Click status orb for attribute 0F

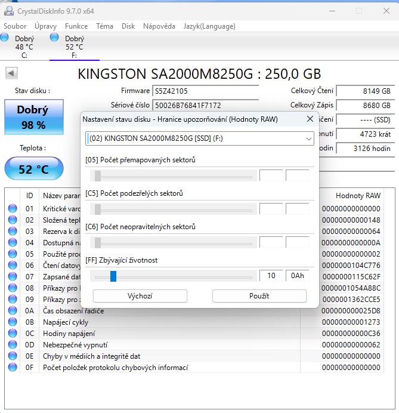click(x=13, y=367)
